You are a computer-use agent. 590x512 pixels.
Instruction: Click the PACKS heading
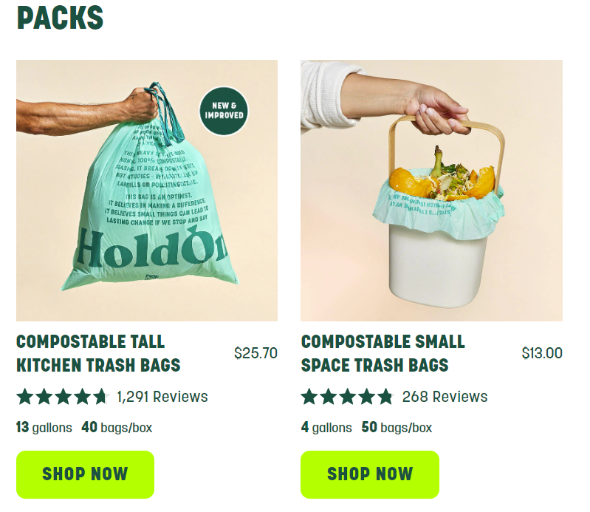pos(61,17)
